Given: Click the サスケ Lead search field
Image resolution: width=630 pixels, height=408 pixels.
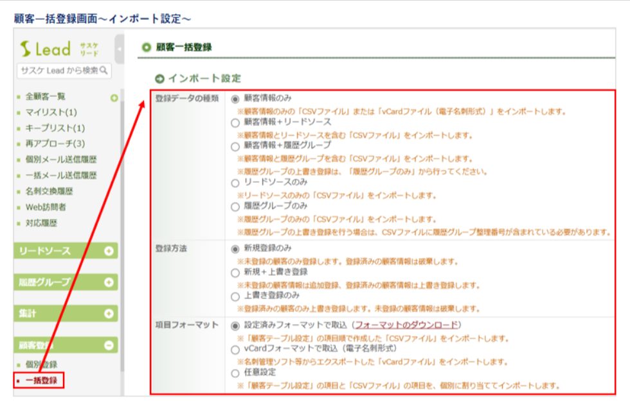Looking at the screenshot, I should [58, 70].
